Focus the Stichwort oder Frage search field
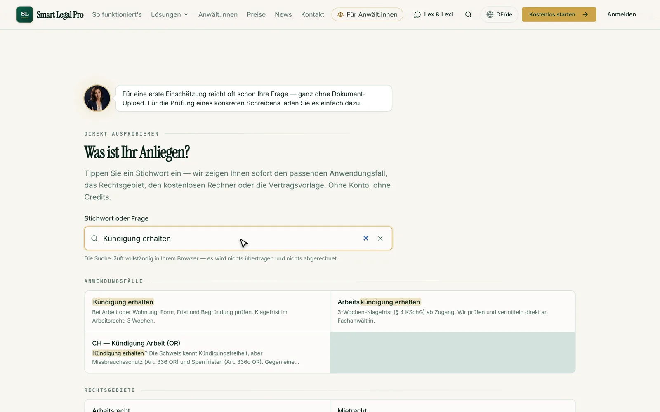The height and width of the screenshot is (412, 660). [238, 238]
